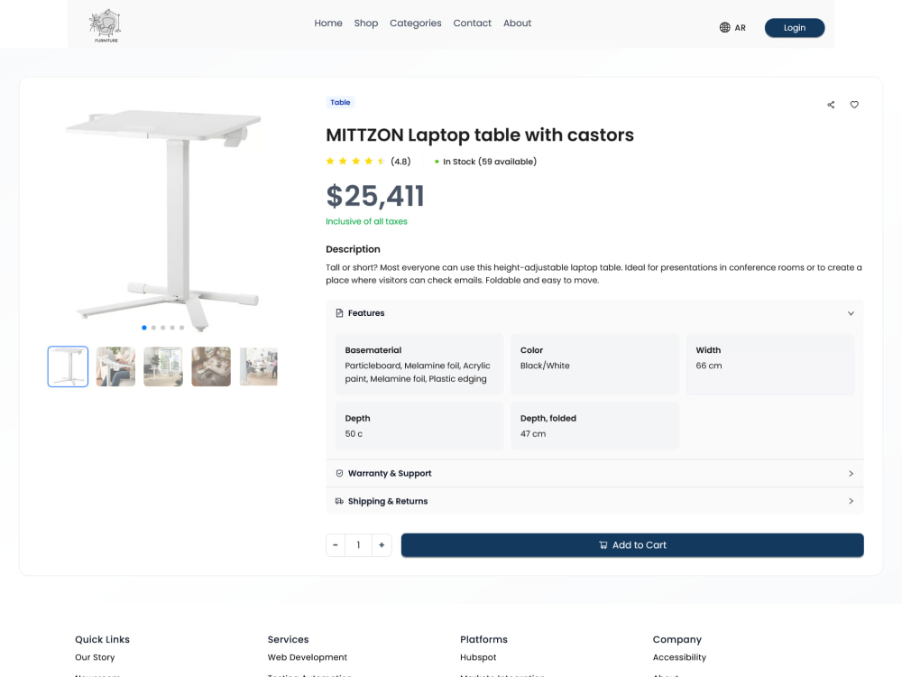This screenshot has height=677, width=902.
Task: Open Hubspot footer link
Action: click(478, 657)
